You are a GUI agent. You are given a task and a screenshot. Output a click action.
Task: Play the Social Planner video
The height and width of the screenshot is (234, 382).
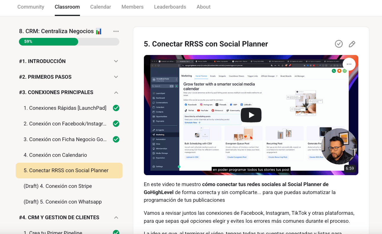click(251, 115)
